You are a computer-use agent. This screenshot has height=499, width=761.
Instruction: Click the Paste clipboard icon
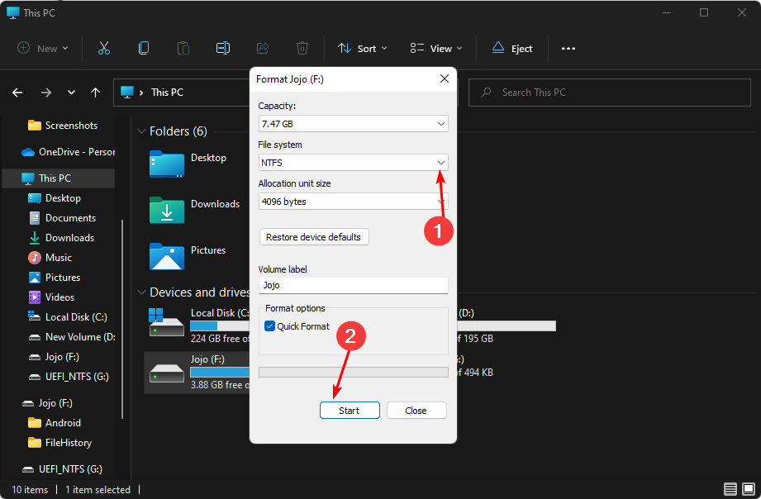[x=183, y=48]
